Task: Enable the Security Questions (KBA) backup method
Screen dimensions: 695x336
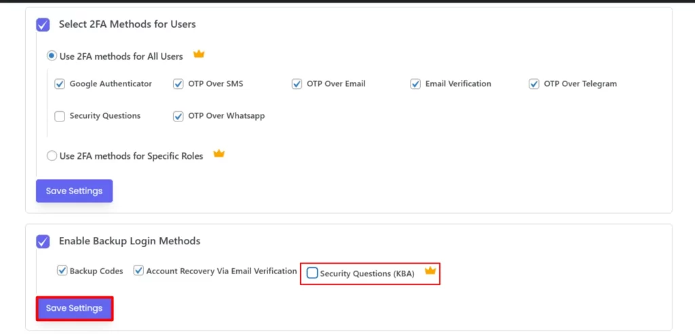Action: [312, 273]
